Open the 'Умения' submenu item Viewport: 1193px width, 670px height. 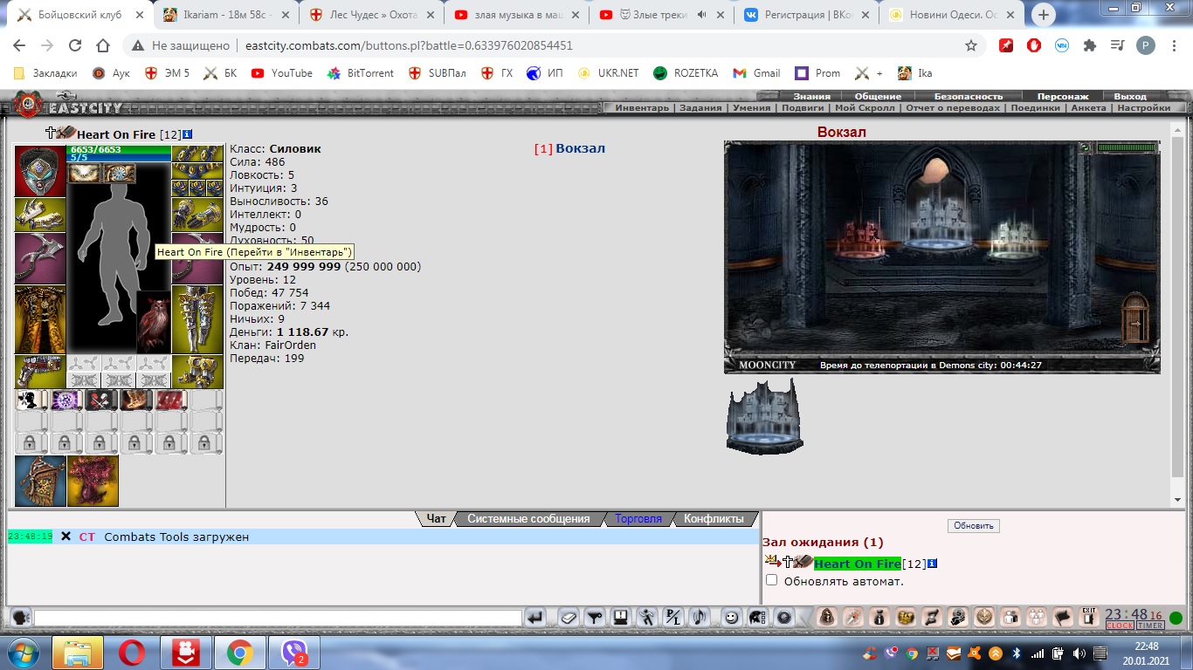point(751,108)
